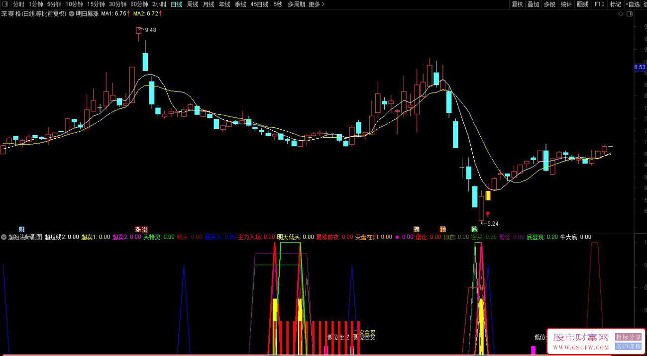The height and width of the screenshot is (356, 647).
Task: Click the 牛大底 indicator value
Action: click(x=576, y=237)
